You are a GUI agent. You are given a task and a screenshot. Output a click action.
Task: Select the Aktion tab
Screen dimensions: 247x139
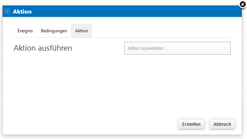pyautogui.click(x=81, y=31)
